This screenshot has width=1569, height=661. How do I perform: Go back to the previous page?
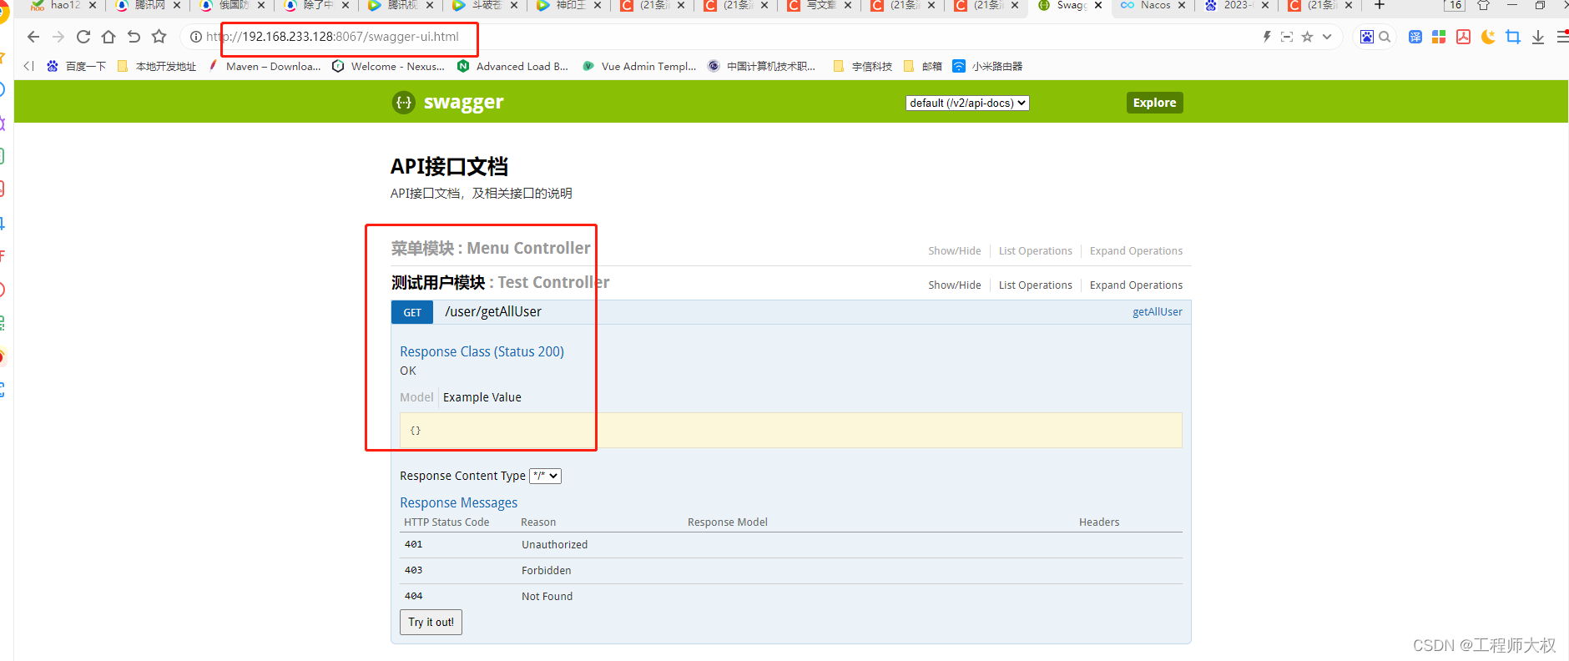[x=33, y=37]
